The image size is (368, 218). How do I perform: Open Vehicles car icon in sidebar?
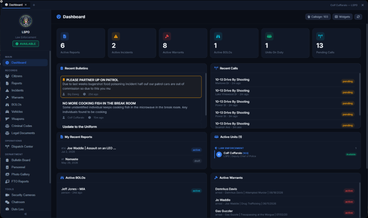click(7, 112)
